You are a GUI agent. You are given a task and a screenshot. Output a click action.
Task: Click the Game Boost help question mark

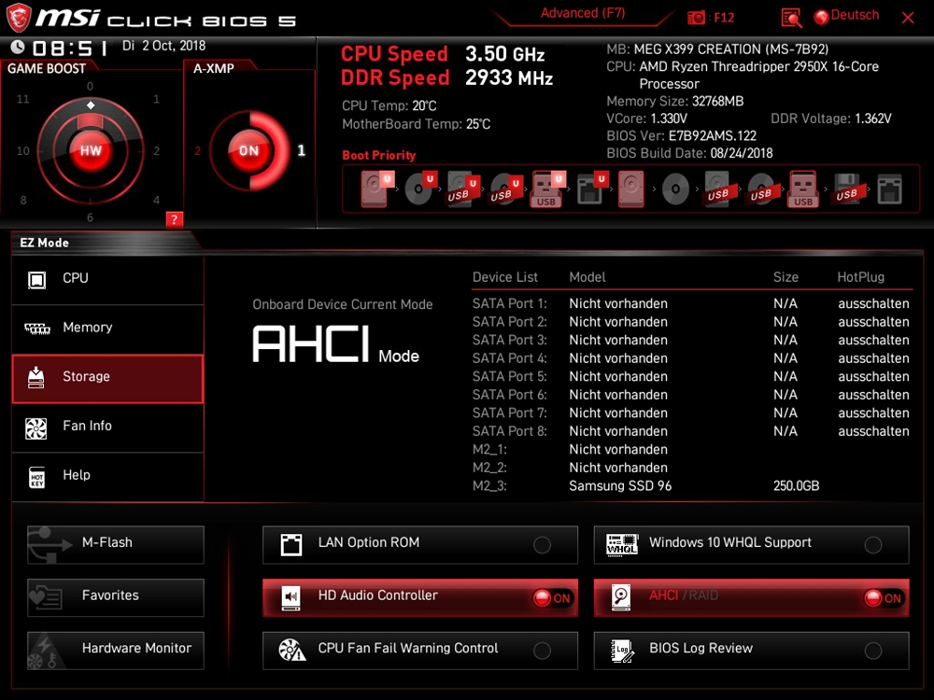(174, 219)
